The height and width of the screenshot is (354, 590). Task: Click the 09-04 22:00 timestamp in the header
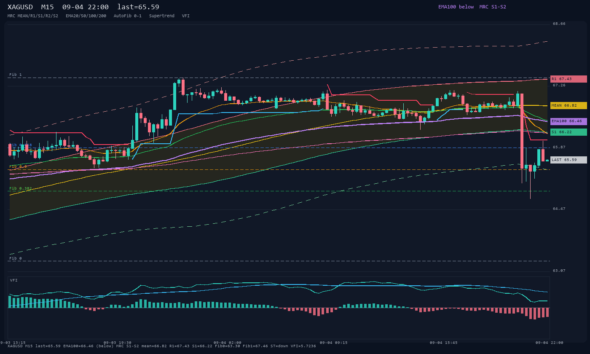[x=86, y=7]
